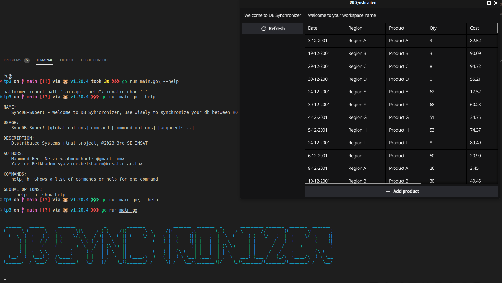The height and width of the screenshot is (283, 502).
Task: Click the Add product button
Action: point(402,191)
